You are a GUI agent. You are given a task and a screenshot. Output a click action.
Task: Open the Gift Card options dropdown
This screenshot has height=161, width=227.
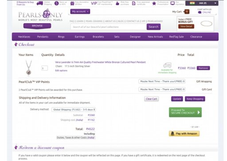[162, 89]
